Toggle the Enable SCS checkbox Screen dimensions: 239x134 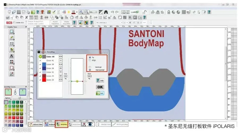click(x=14, y=23)
